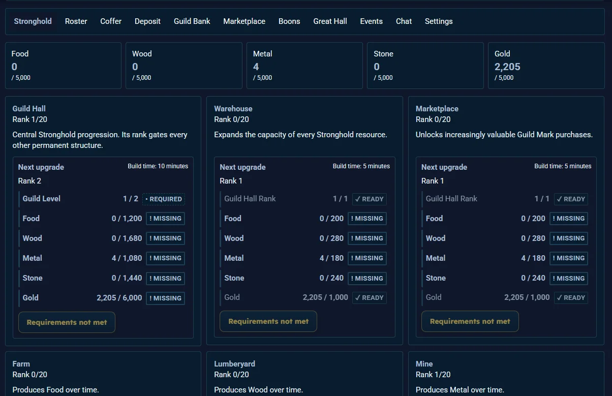Switch to the Roster tab

point(76,21)
